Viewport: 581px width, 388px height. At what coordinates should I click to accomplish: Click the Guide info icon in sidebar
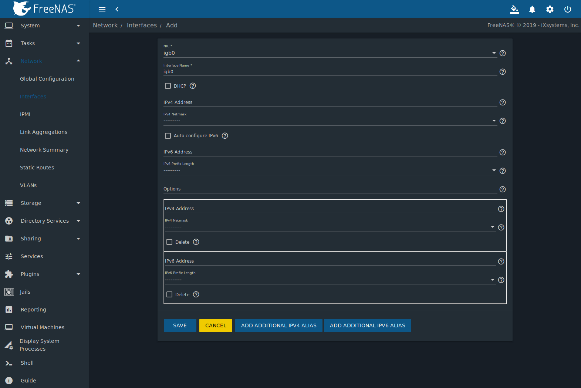tap(9, 381)
